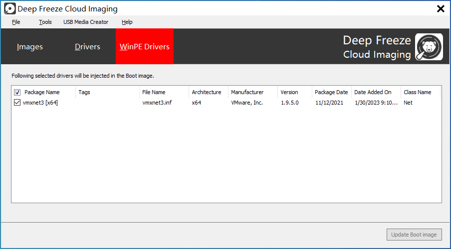
Task: Sort by Version column header
Action: point(294,92)
